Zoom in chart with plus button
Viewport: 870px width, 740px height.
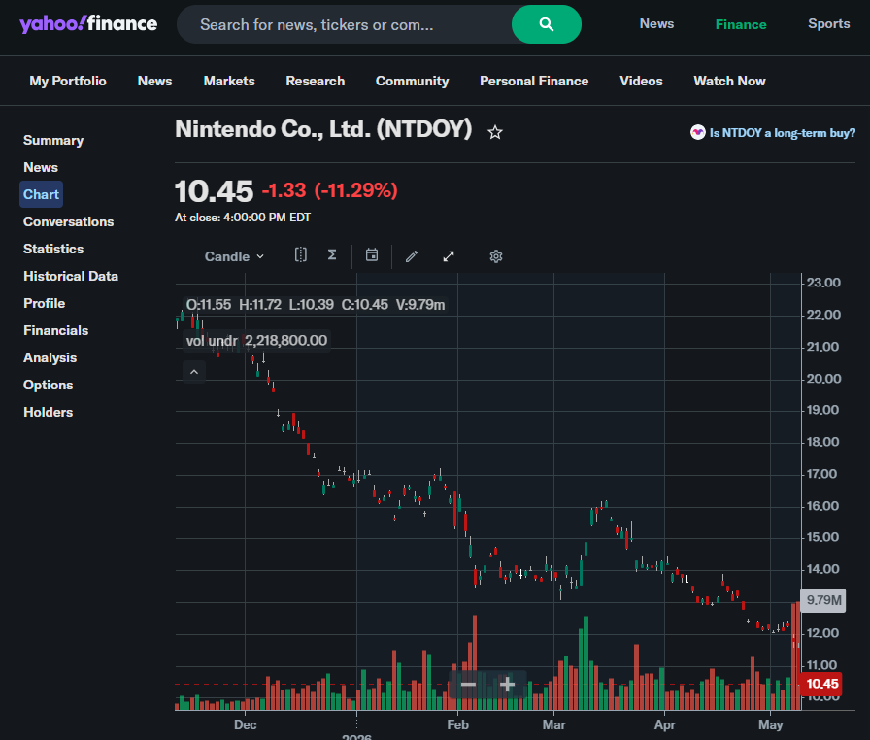[507, 685]
